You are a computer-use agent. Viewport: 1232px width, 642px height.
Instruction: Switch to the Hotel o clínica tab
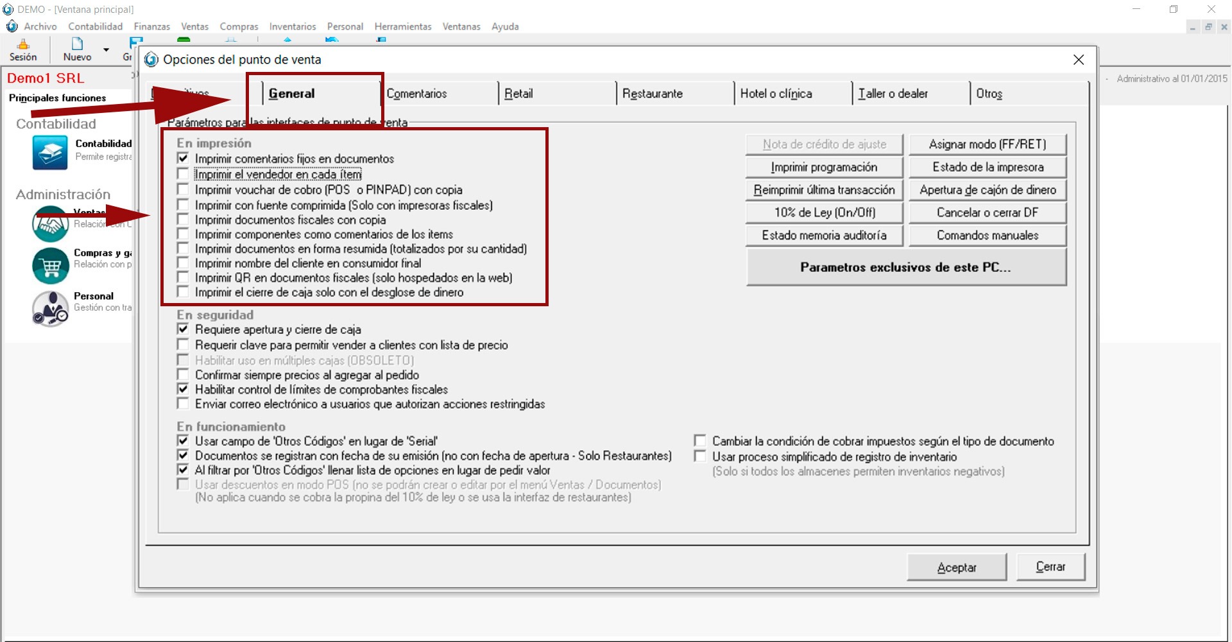(776, 94)
